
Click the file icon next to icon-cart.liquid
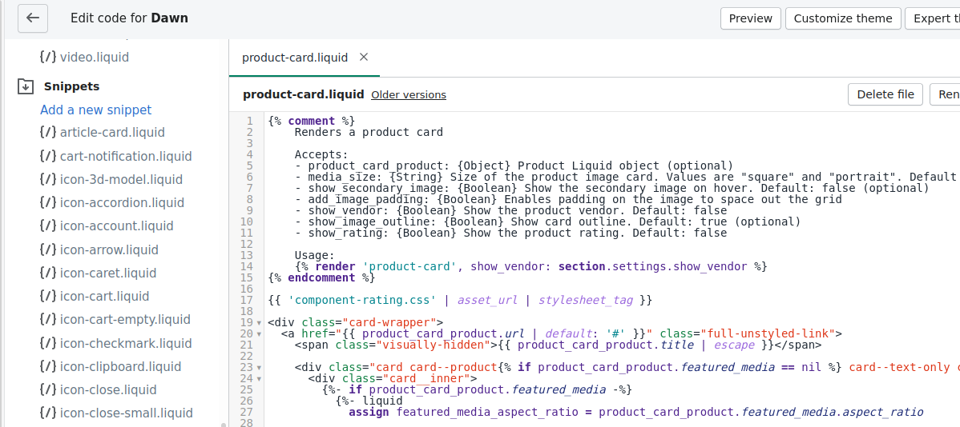point(48,297)
